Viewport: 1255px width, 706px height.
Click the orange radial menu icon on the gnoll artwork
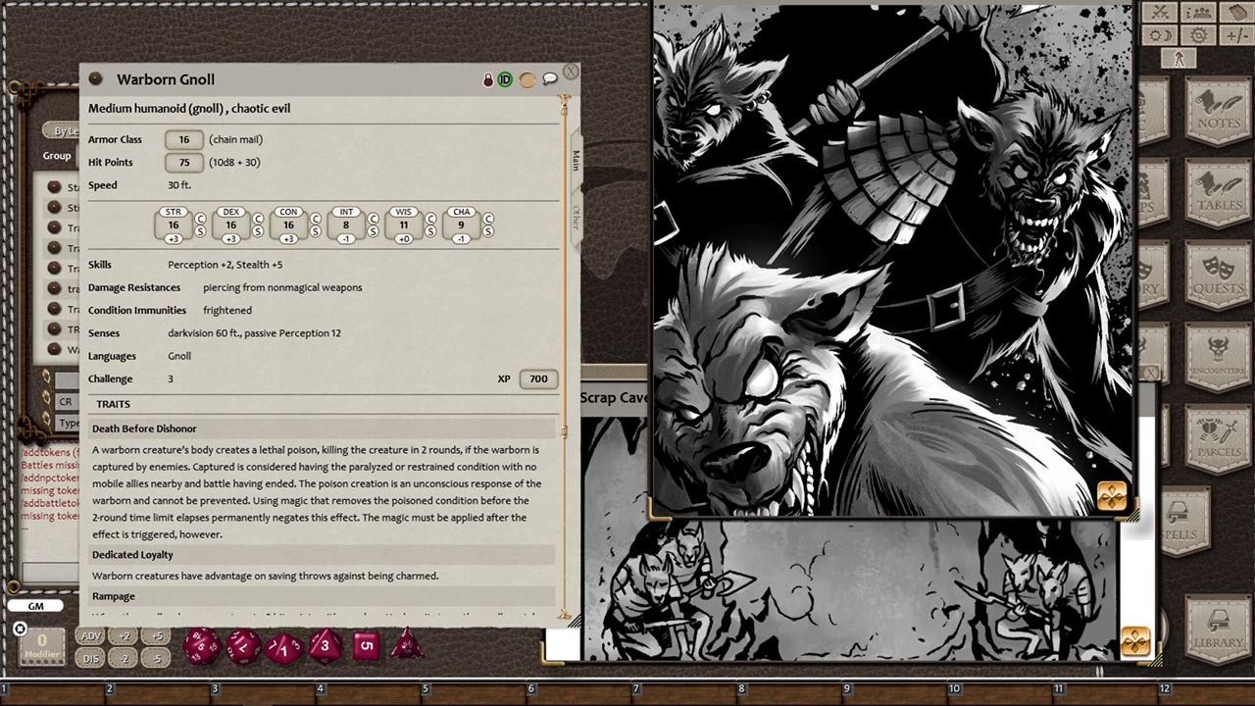(x=1113, y=497)
